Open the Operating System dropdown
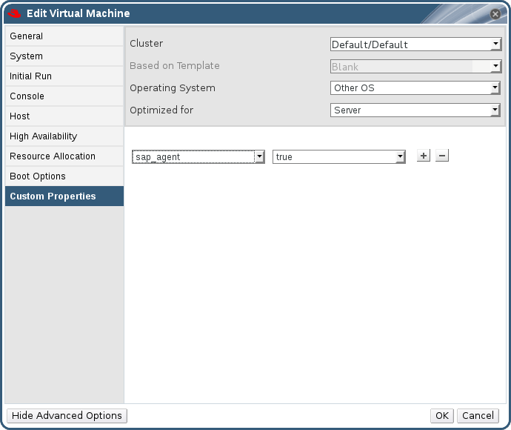 (x=415, y=88)
